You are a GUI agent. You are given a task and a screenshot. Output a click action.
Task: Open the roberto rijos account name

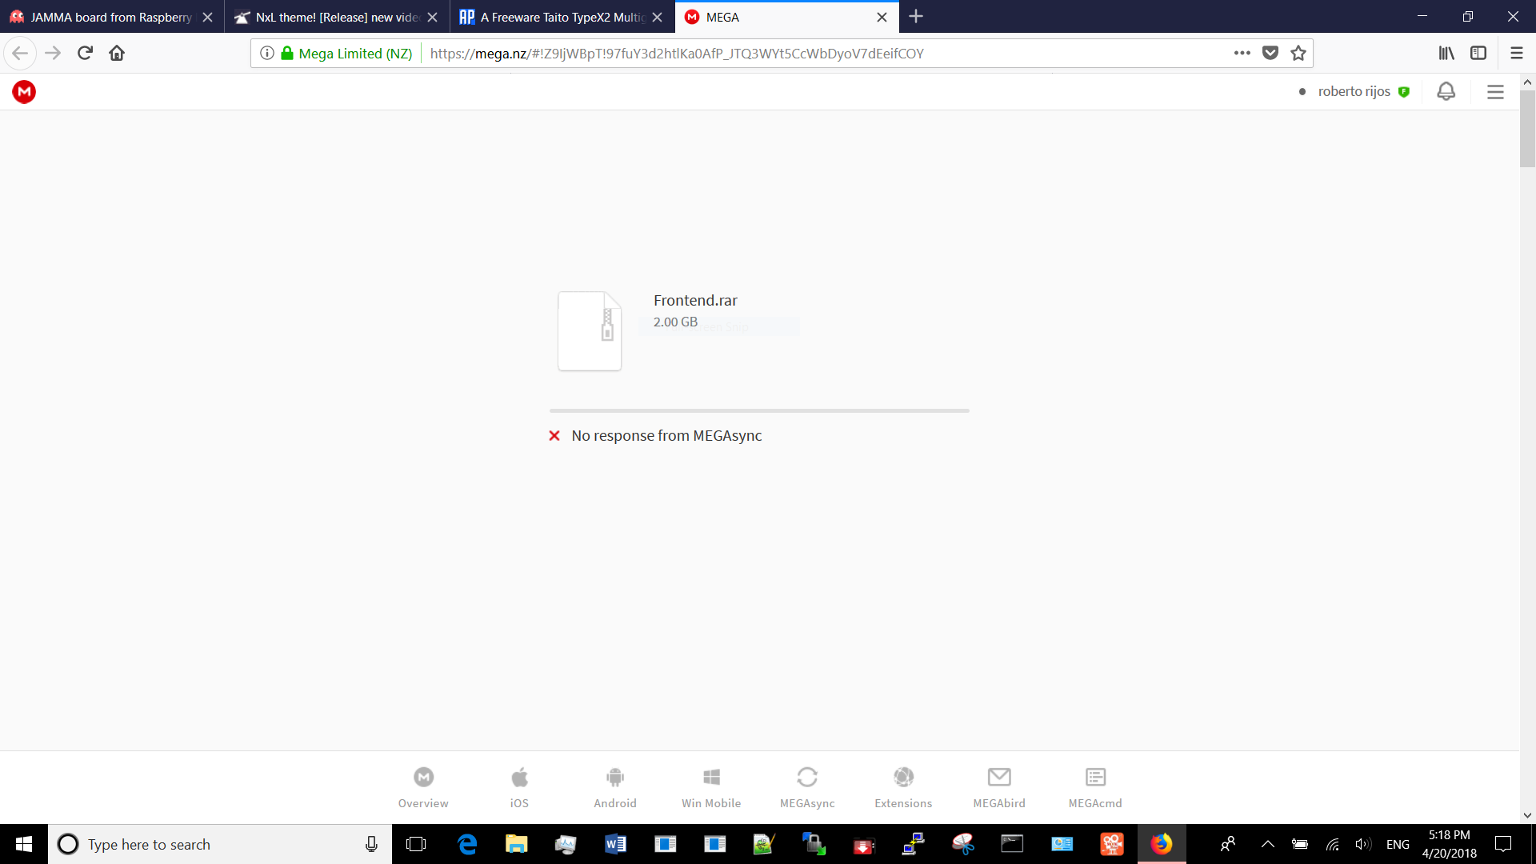click(1354, 91)
